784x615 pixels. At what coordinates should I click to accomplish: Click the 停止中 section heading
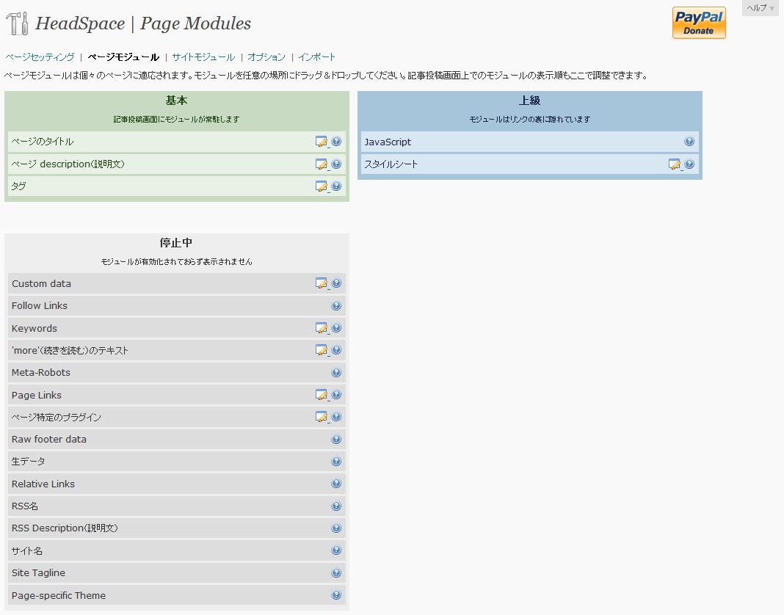coord(176,242)
